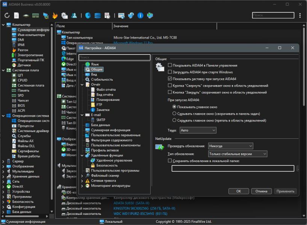Select 'Скрывать главное окно (сворачивать в панель задач)'
This screenshot has width=307, height=225.
pos(174,114)
